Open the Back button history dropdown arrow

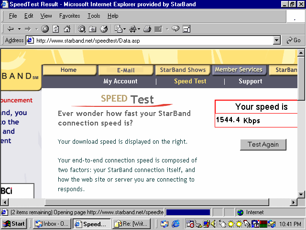pos(19,29)
